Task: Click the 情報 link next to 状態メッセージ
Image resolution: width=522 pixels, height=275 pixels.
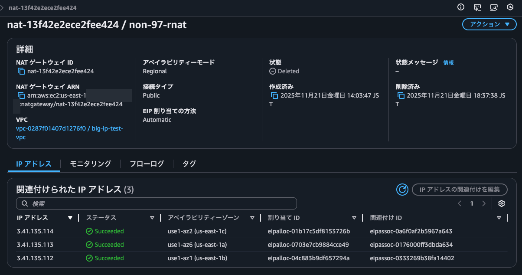Action: click(x=448, y=62)
